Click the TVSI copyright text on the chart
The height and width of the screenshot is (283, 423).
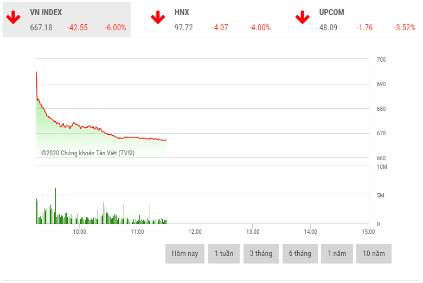click(88, 153)
